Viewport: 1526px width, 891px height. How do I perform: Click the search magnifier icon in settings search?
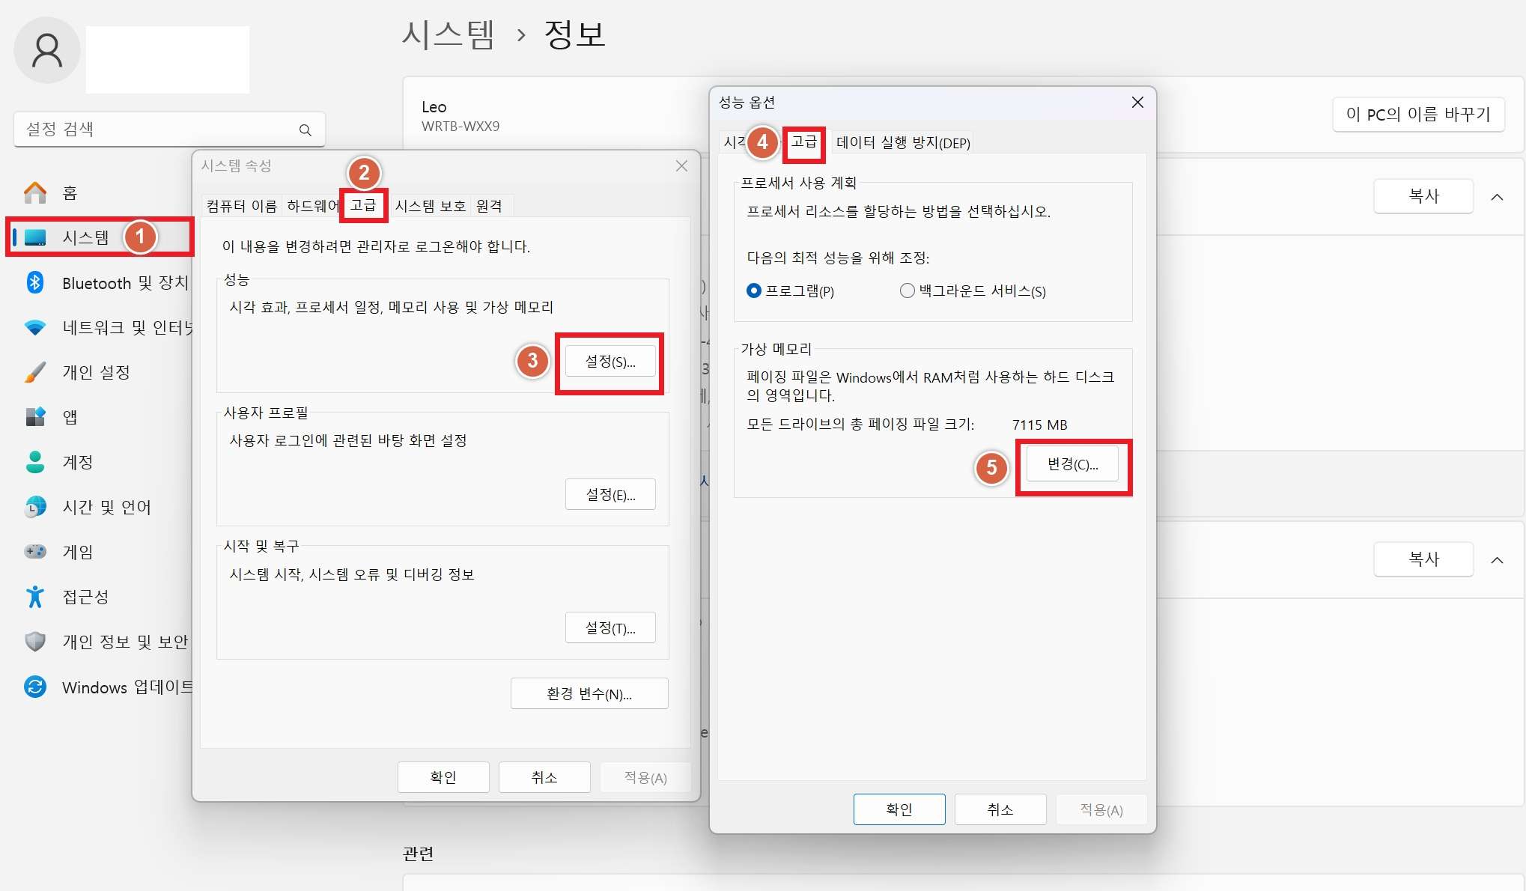coord(305,130)
